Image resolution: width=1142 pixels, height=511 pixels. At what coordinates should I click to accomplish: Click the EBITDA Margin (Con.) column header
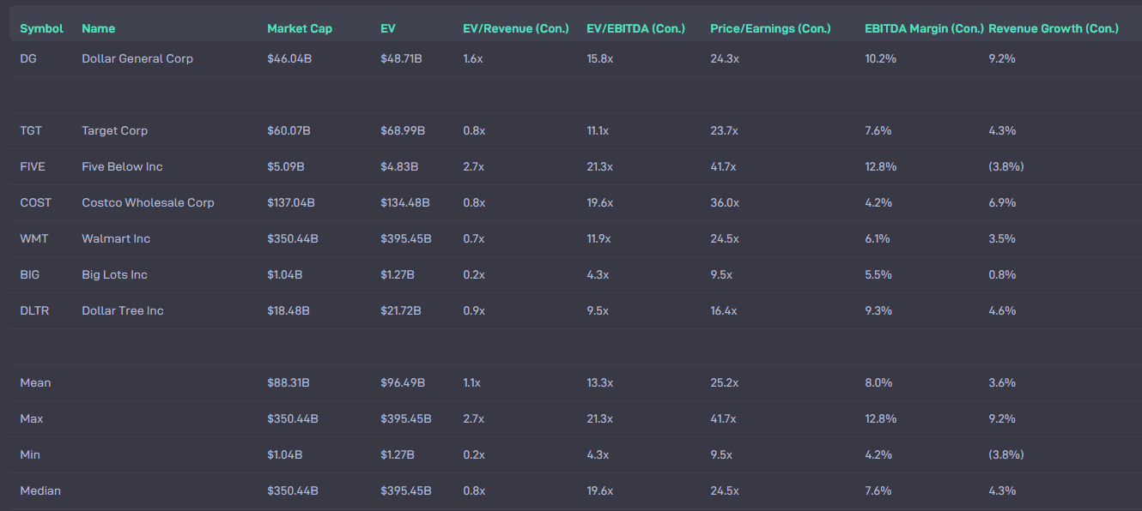tap(924, 28)
